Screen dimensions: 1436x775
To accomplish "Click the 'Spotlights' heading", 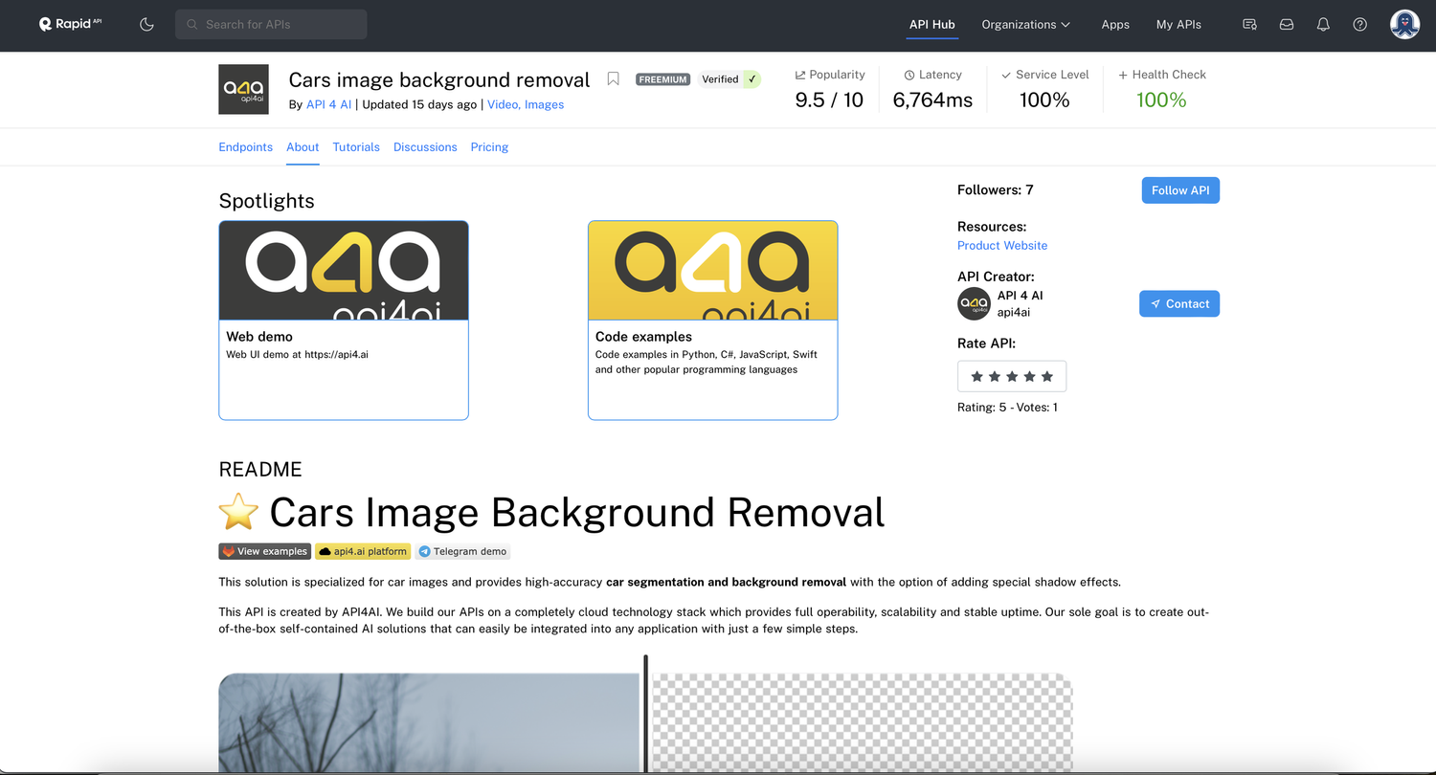I will pyautogui.click(x=266, y=201).
